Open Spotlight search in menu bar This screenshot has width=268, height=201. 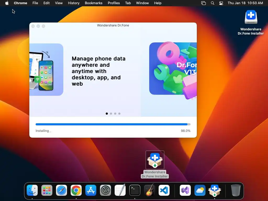(213, 3)
